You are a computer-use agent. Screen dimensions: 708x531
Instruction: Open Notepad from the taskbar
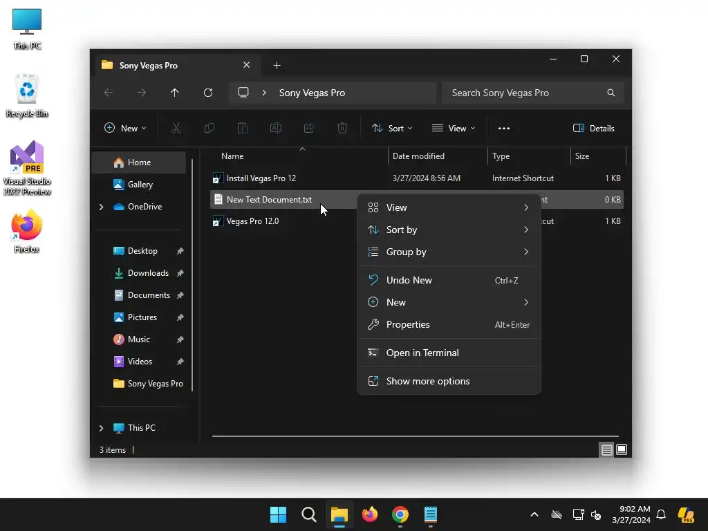click(x=431, y=514)
